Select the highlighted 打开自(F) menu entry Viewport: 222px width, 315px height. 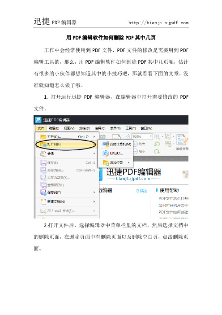66,144
